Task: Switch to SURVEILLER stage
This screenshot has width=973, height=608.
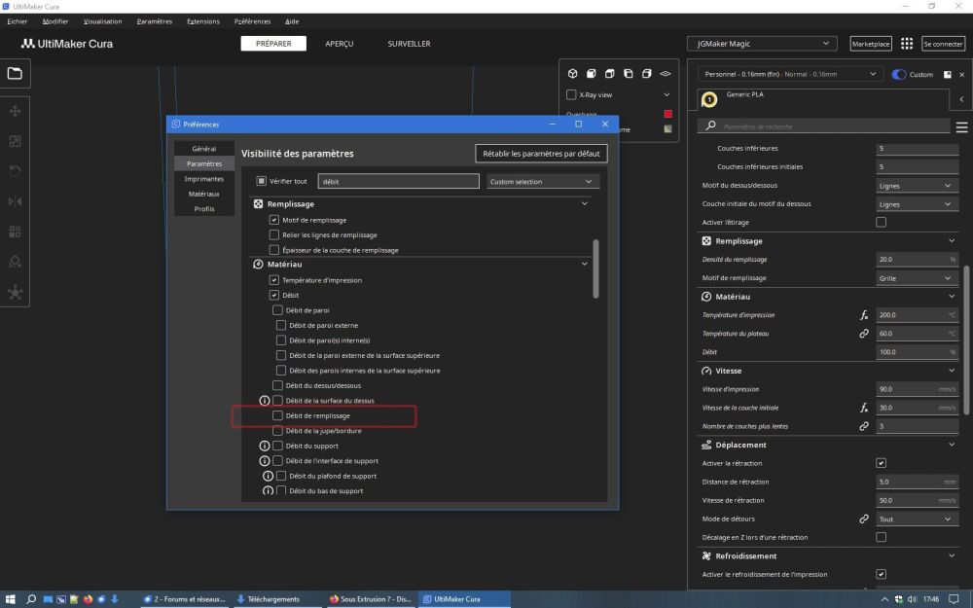Action: click(409, 44)
